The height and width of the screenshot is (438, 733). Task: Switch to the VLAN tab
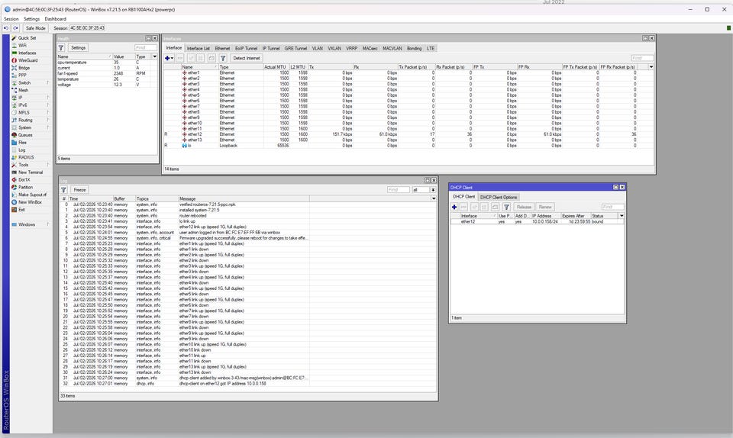318,49
